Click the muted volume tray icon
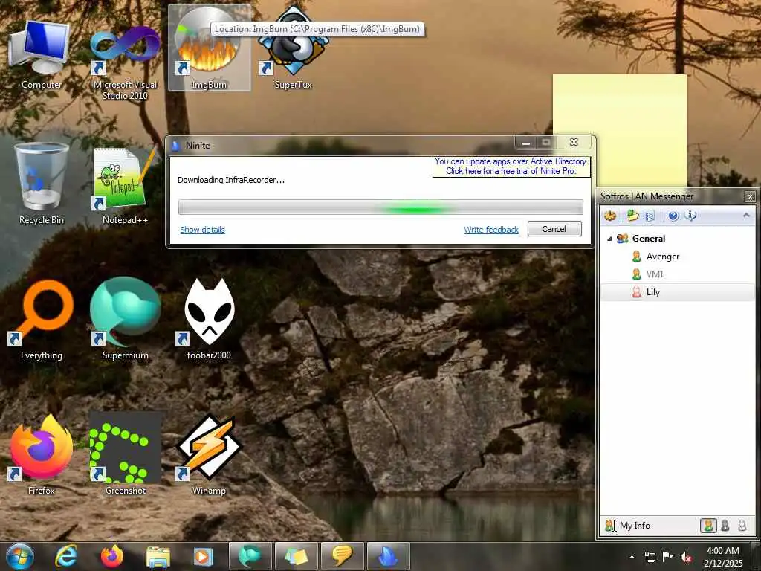The image size is (761, 571). click(686, 557)
